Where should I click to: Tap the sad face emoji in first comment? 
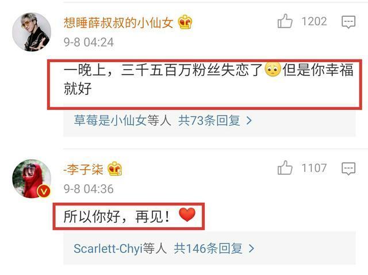pyautogui.click(x=273, y=70)
